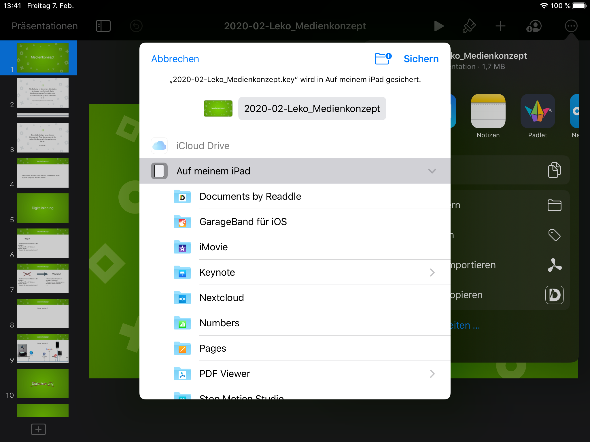Select slide 4 thumbnail
Image resolution: width=590 pixels, height=442 pixels.
43,173
